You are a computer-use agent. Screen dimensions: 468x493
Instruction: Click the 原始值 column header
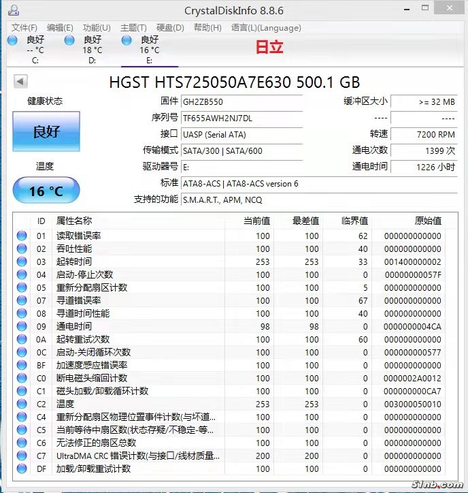(427, 221)
